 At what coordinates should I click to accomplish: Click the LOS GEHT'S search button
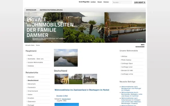tap(140, 2)
